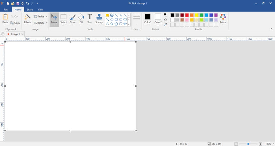Open the thumbnail grid view icon
Screen dimensions: 275x146
click(3, 34)
